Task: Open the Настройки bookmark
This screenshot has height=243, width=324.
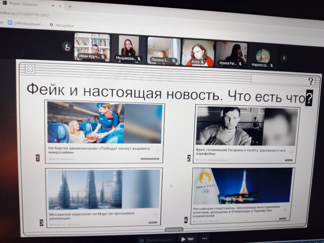Action: point(62,25)
